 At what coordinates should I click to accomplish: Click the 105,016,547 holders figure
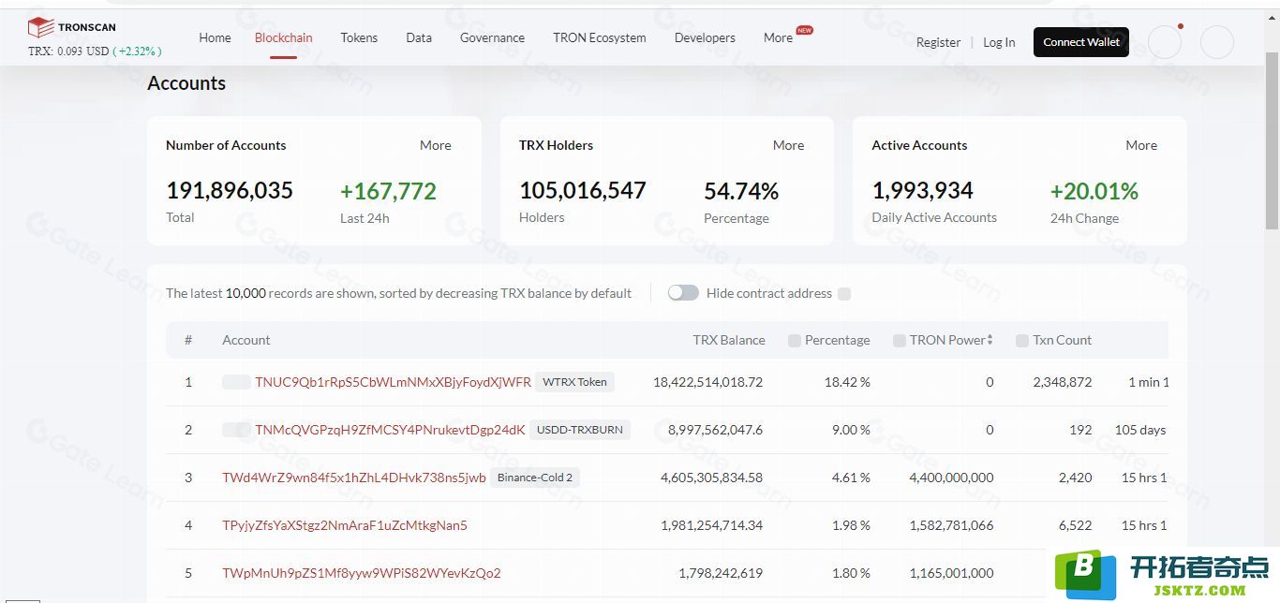click(583, 191)
